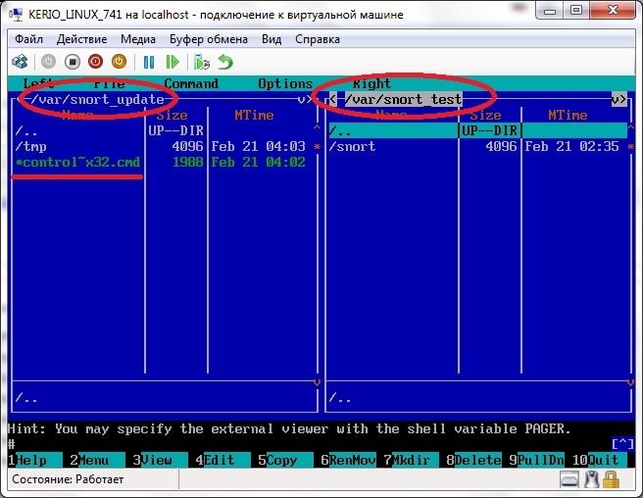
Task: Open right panel history dropdown arrow
Action: tap(618, 99)
